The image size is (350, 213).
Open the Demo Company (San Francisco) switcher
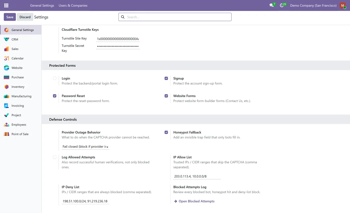[x=313, y=6]
